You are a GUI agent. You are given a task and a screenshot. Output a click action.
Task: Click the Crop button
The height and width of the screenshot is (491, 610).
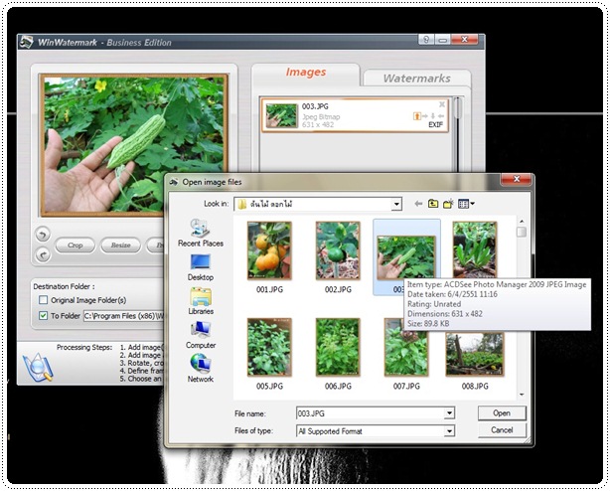[x=76, y=245]
